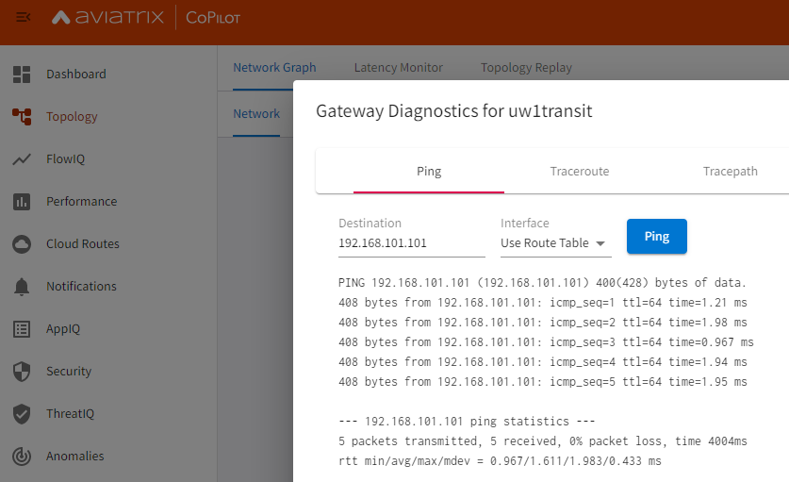Screen dimensions: 789x482
Task: Click the Destination IP address field
Action: pos(412,243)
